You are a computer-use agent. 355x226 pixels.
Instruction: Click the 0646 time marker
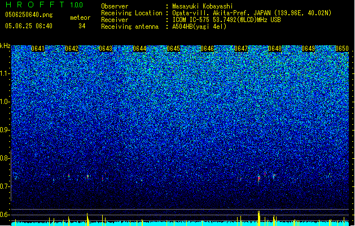click(x=207, y=49)
